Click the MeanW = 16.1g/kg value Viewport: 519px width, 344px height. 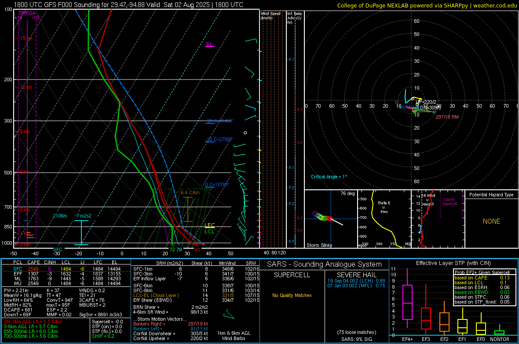click(x=22, y=295)
